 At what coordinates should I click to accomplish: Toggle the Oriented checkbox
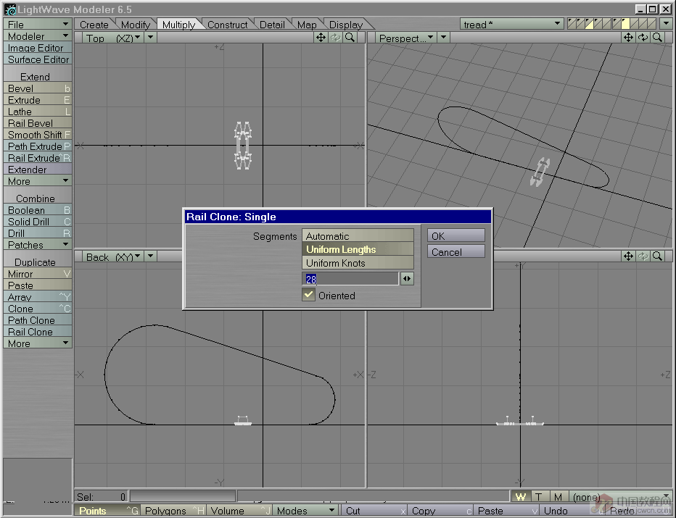click(309, 295)
